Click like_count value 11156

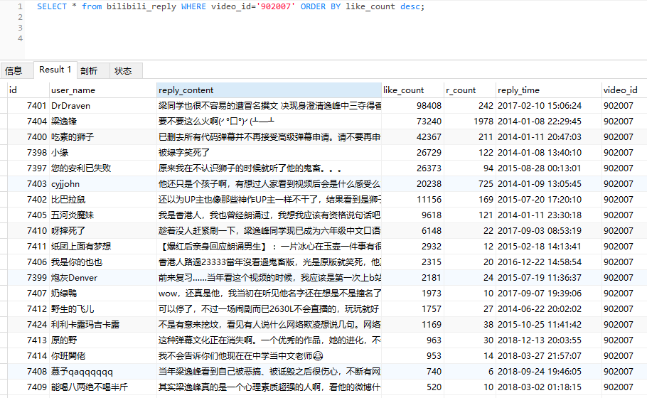click(x=429, y=200)
